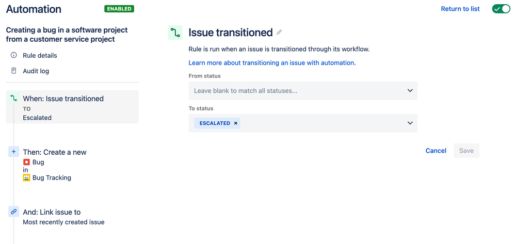This screenshot has height=244, width=515.
Task: Click Return to list link
Action: 460,9
